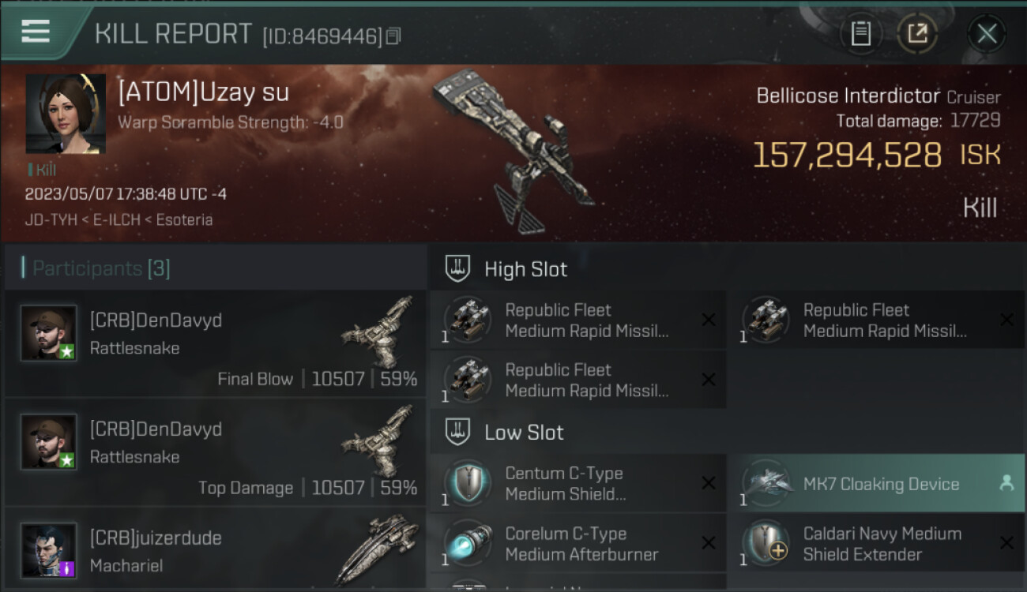Click first Republic Fleet Medium Rapid Missile item
This screenshot has width=1027, height=592.
(577, 320)
